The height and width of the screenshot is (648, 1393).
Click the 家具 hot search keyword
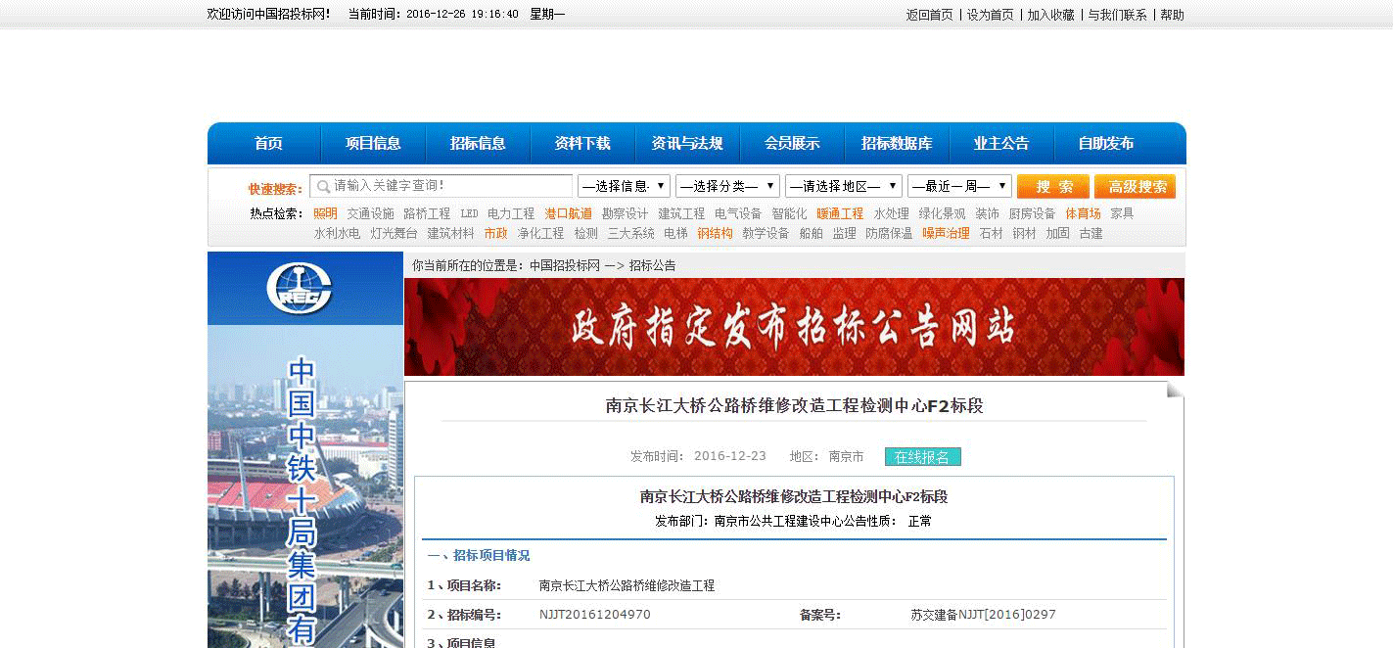(1122, 213)
